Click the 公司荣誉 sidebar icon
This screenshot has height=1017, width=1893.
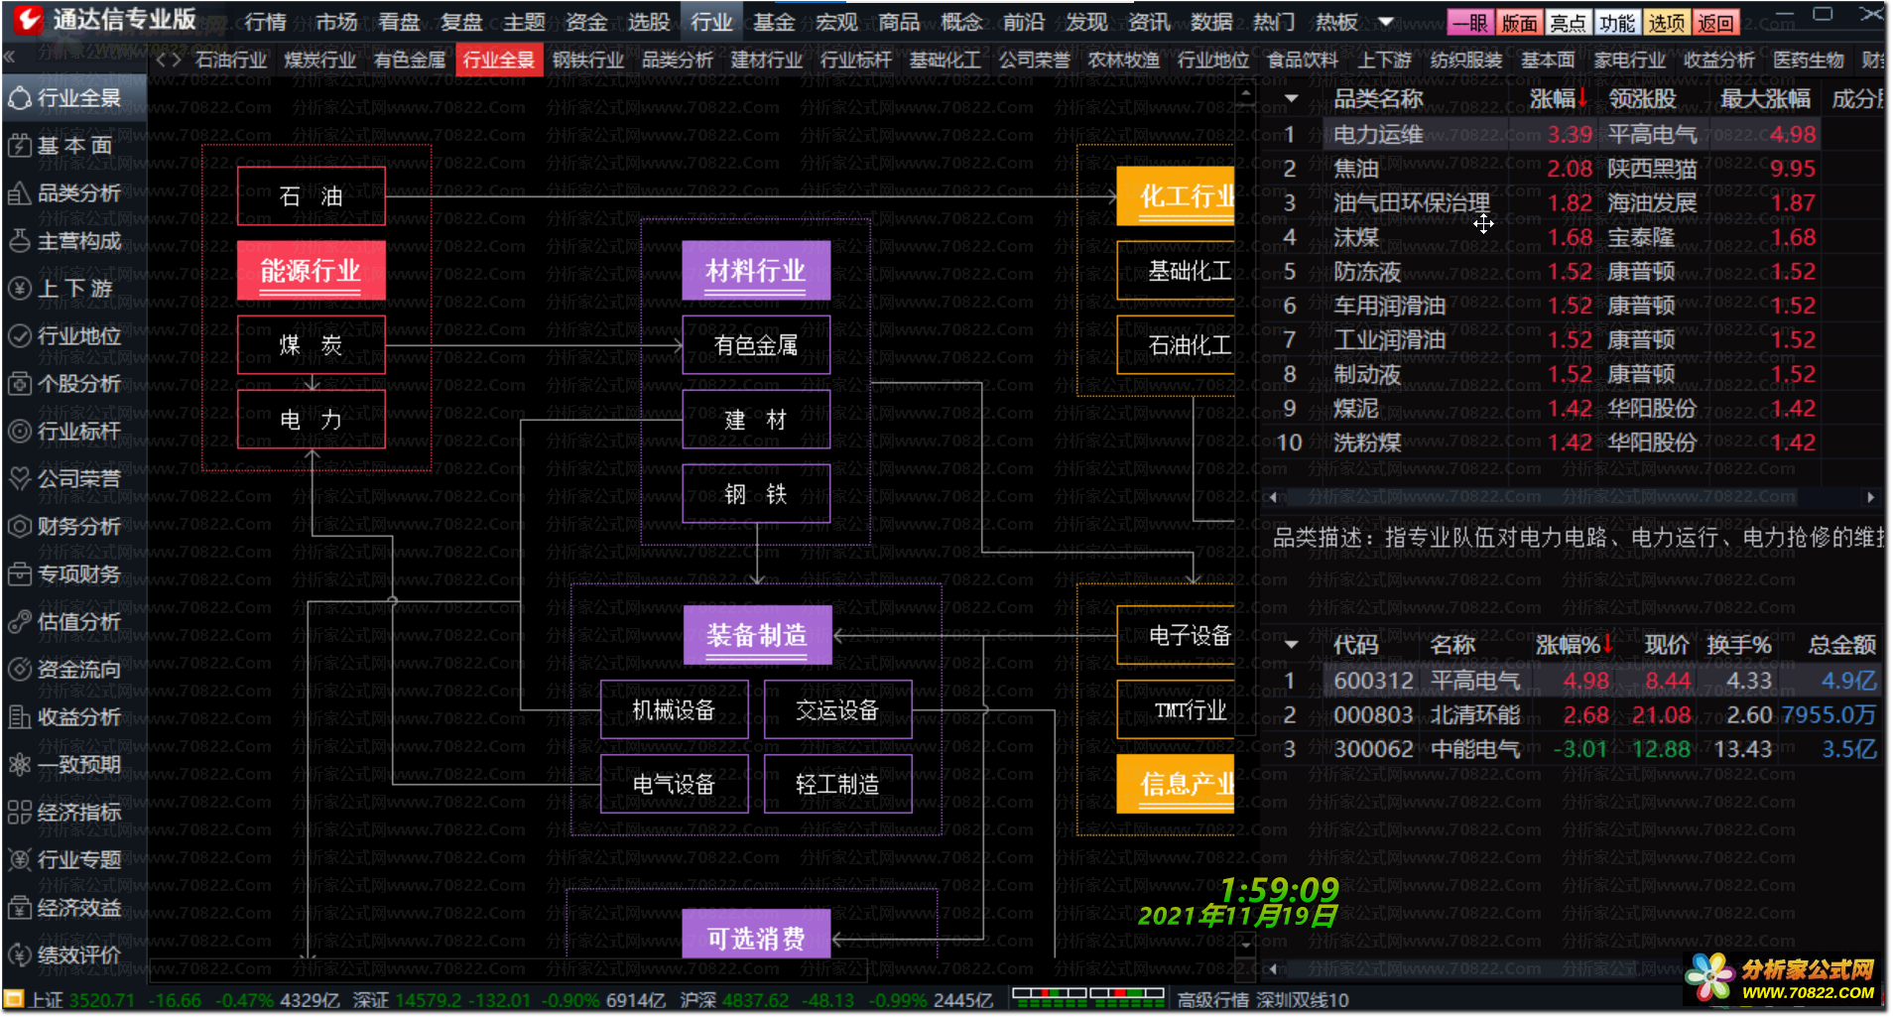(19, 479)
